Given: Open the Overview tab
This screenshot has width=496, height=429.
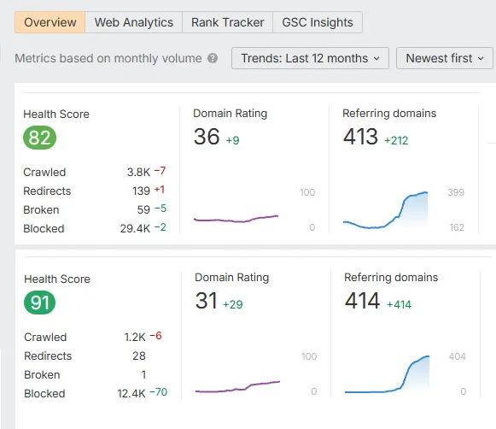Looking at the screenshot, I should [x=50, y=22].
